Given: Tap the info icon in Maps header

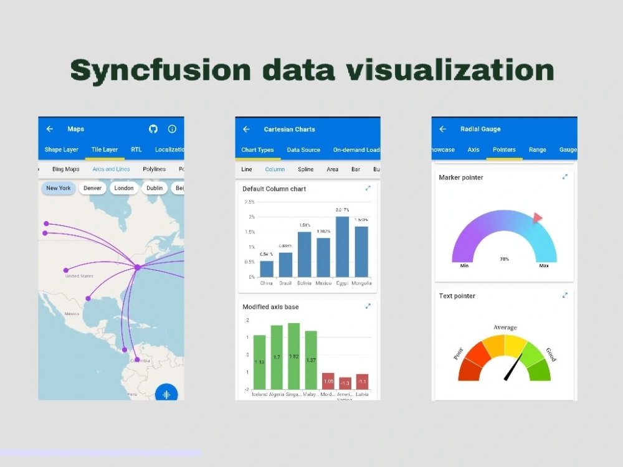Looking at the screenshot, I should 172,129.
